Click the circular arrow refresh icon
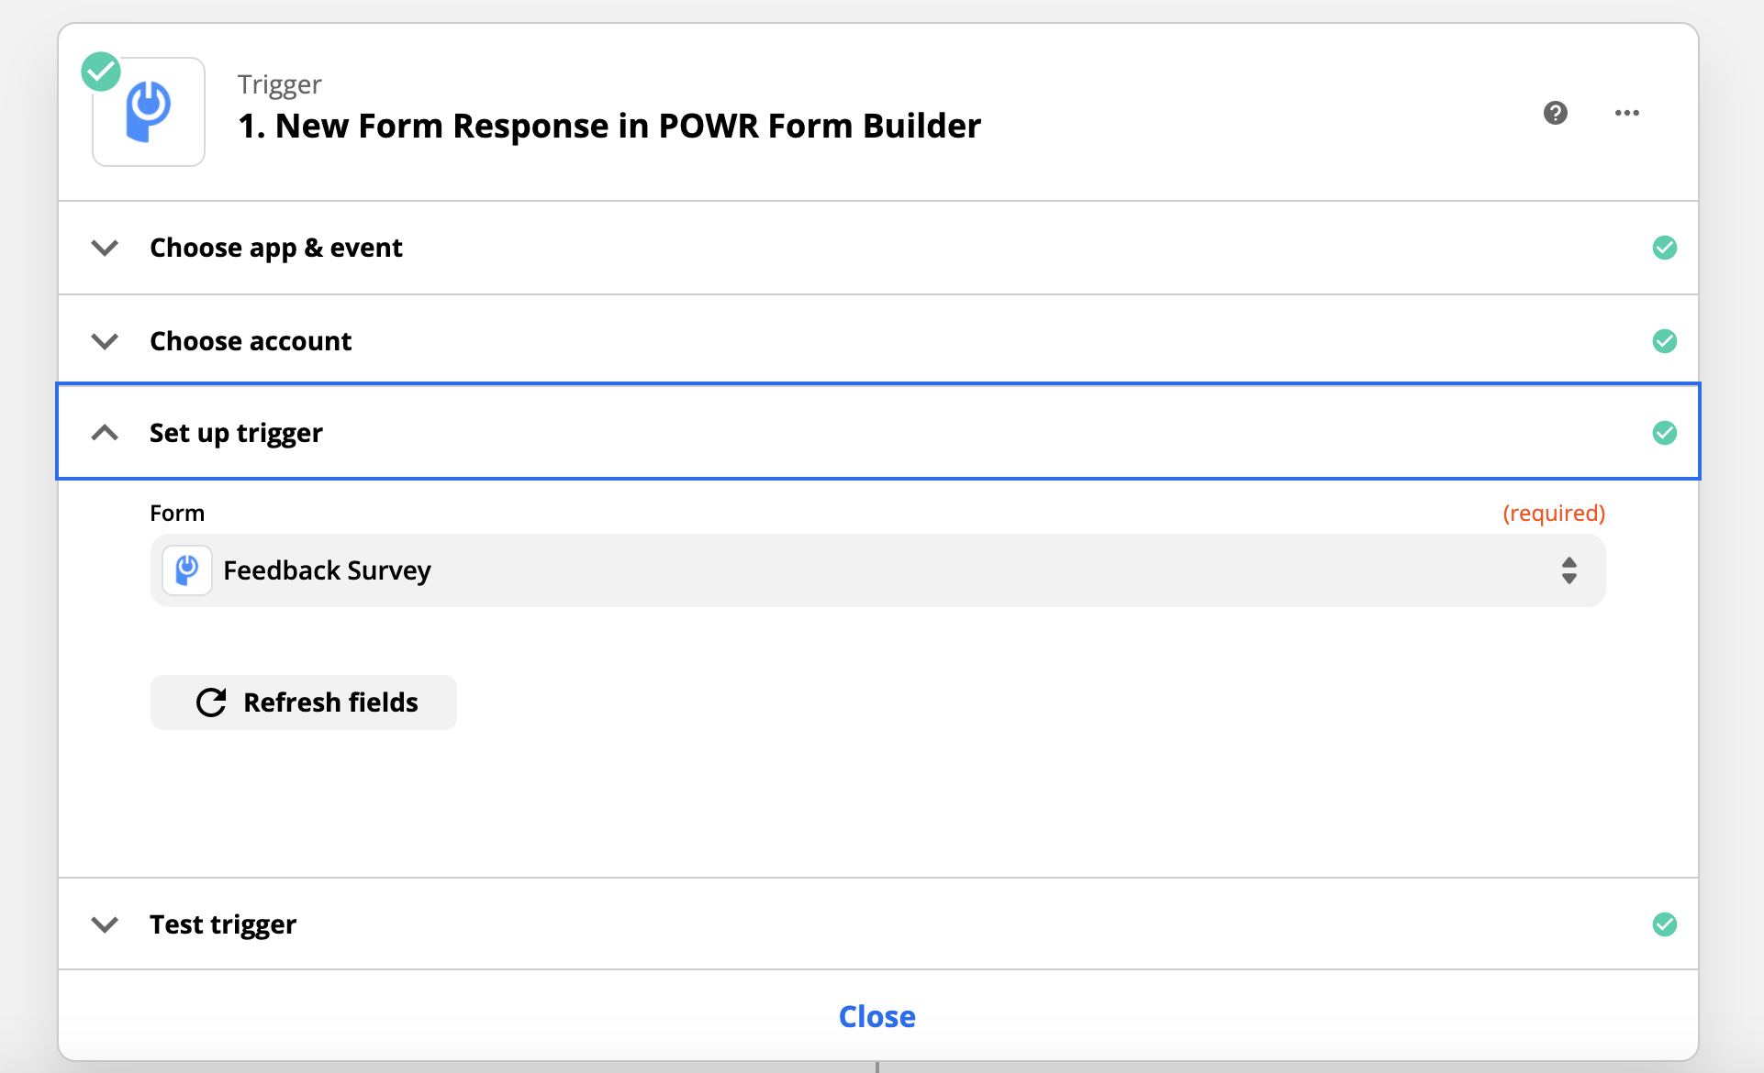The image size is (1764, 1073). pos(211,702)
